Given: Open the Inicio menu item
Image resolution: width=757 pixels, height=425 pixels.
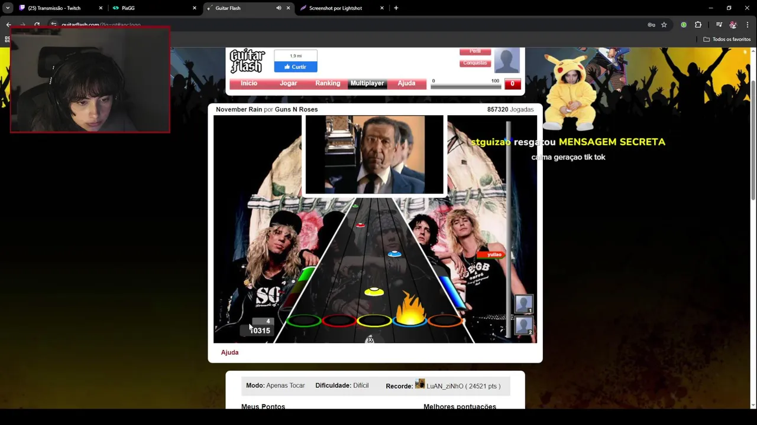Looking at the screenshot, I should click(249, 83).
